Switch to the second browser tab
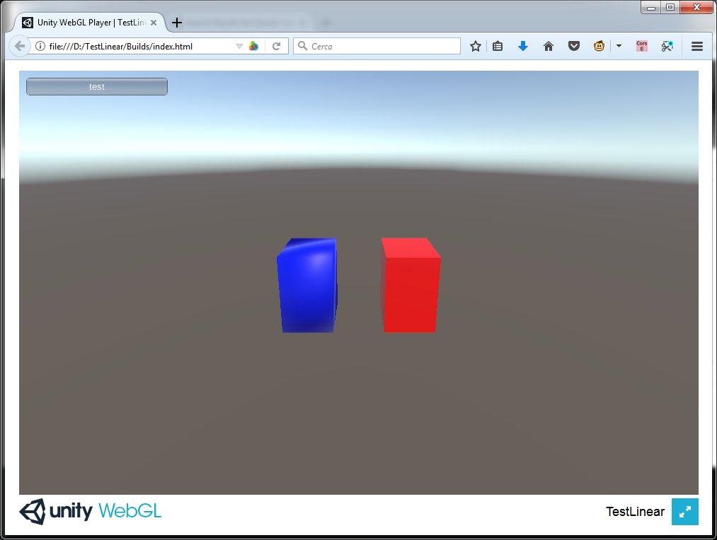Screen dimensions: 717x540 point(241,22)
